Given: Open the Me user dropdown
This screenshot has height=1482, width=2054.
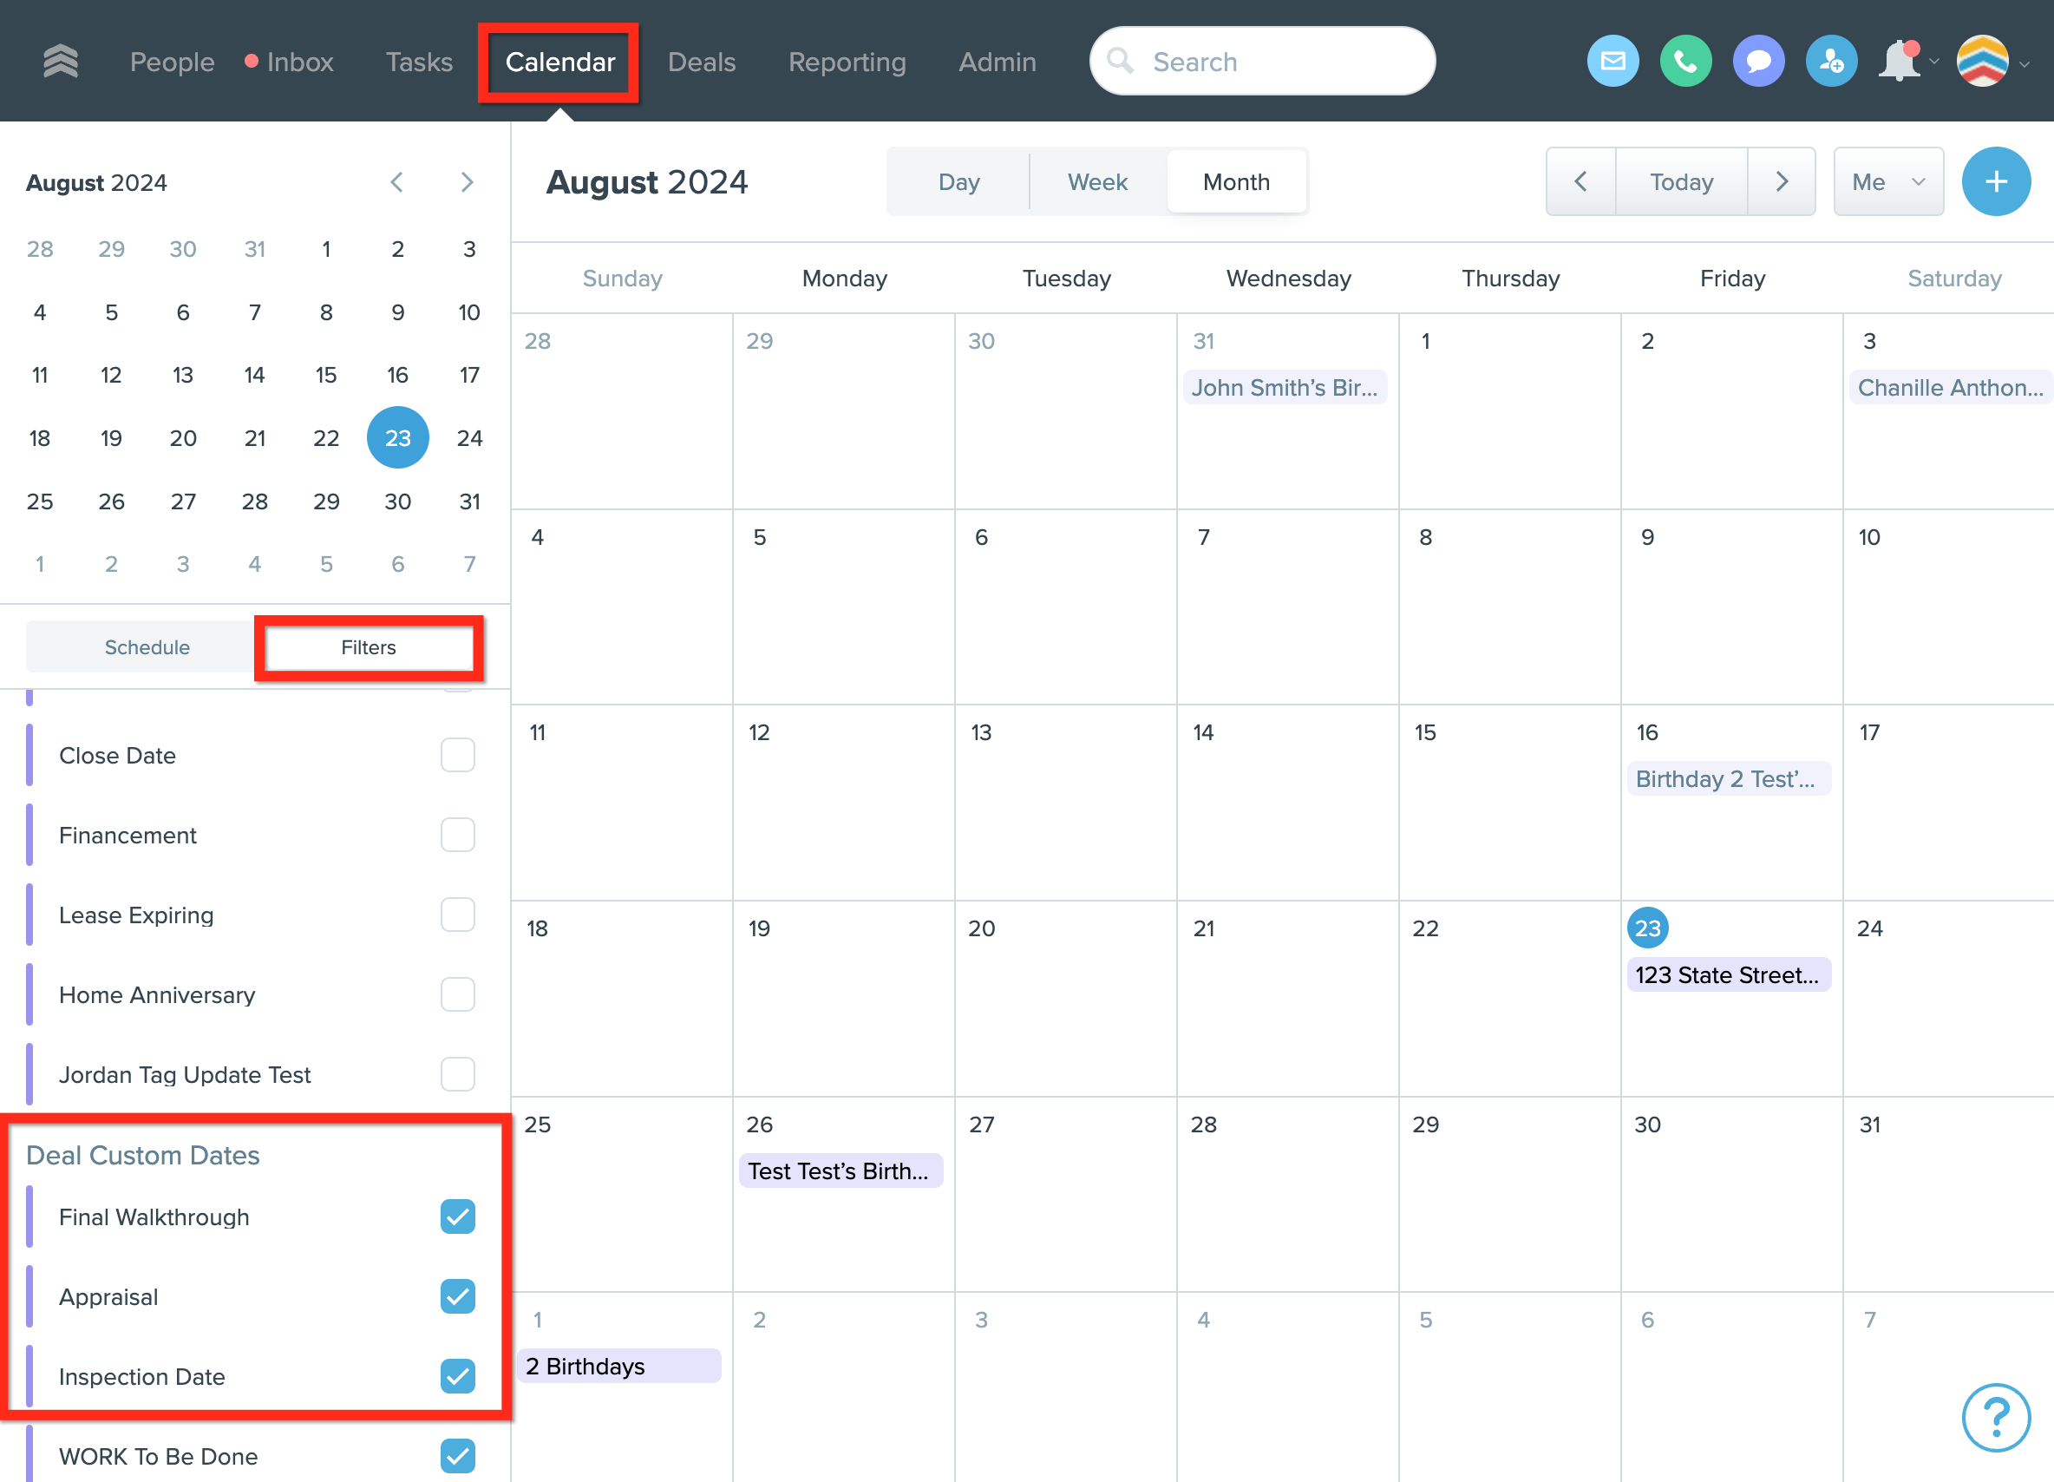Looking at the screenshot, I should pos(1888,182).
